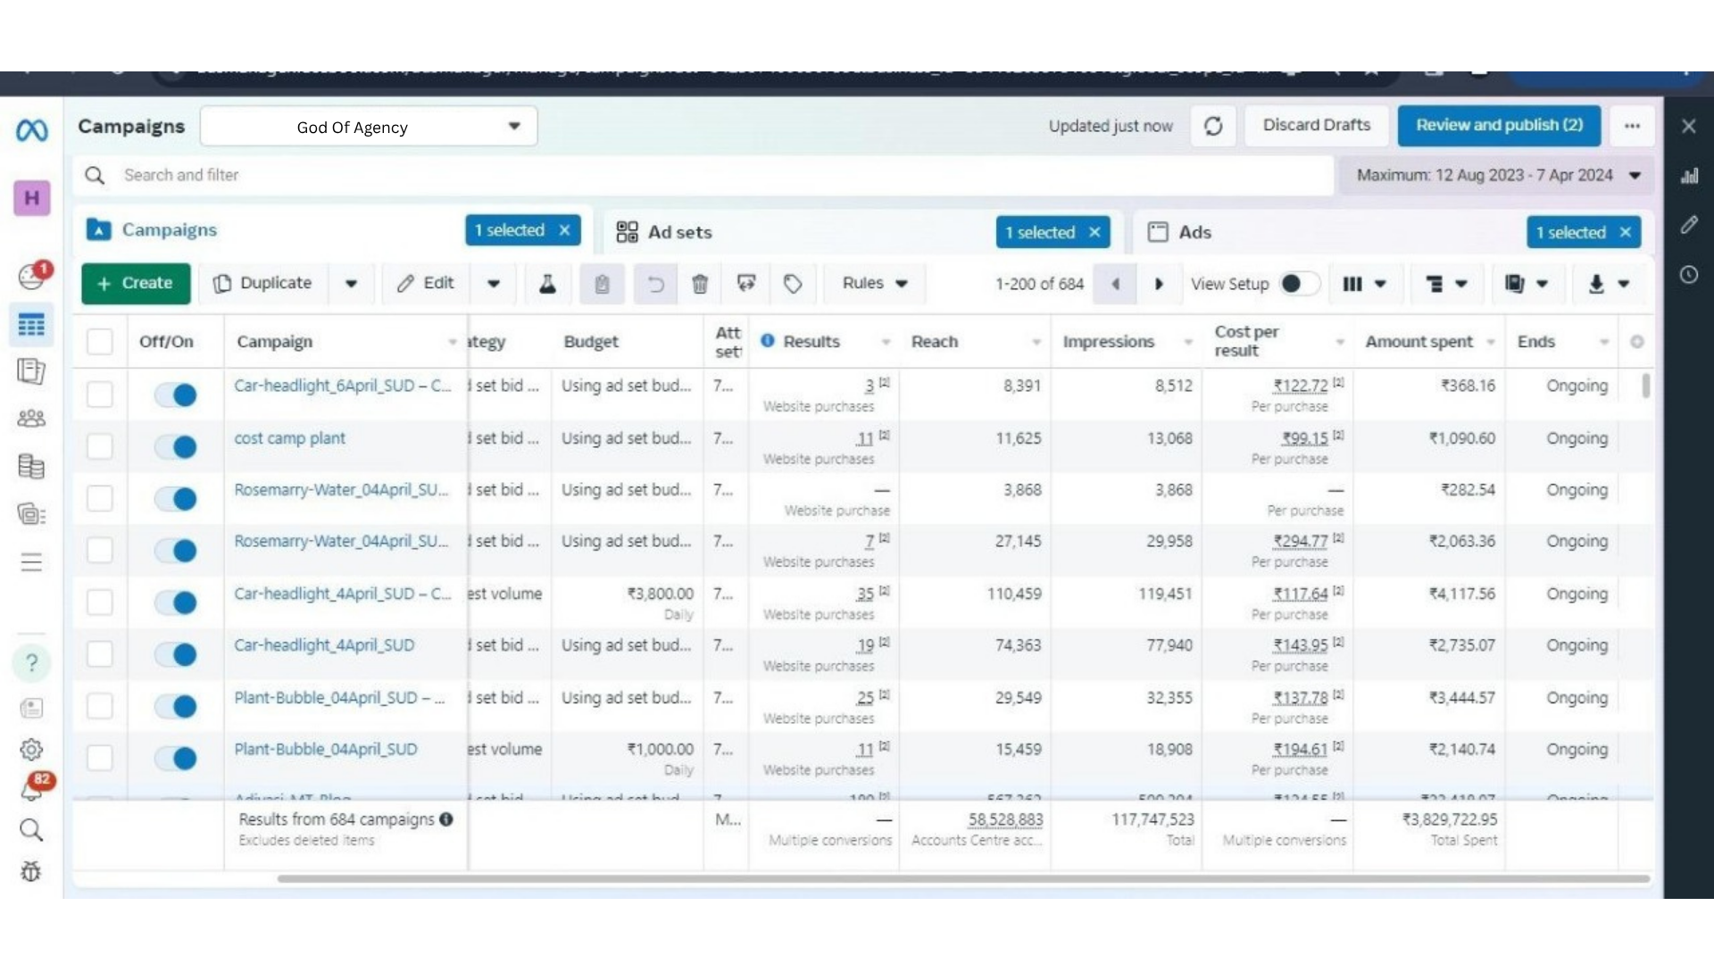Turn off the cost camp plant campaign
Image resolution: width=1714 pixels, height=964 pixels.
(176, 446)
